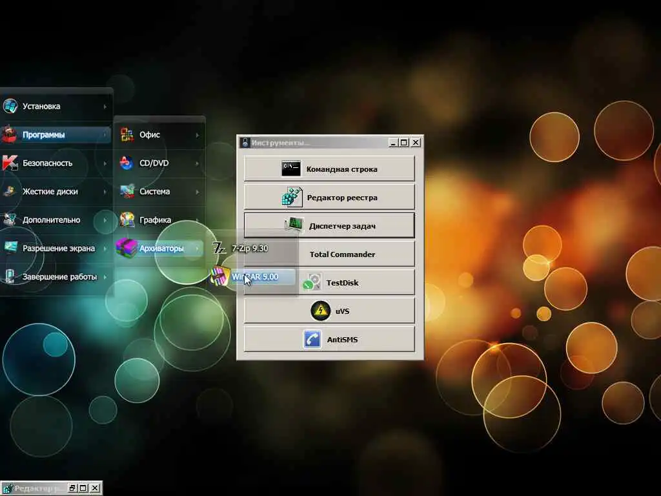Open the Установка menu
Viewport: 661px width, 496px height.
(x=56, y=106)
